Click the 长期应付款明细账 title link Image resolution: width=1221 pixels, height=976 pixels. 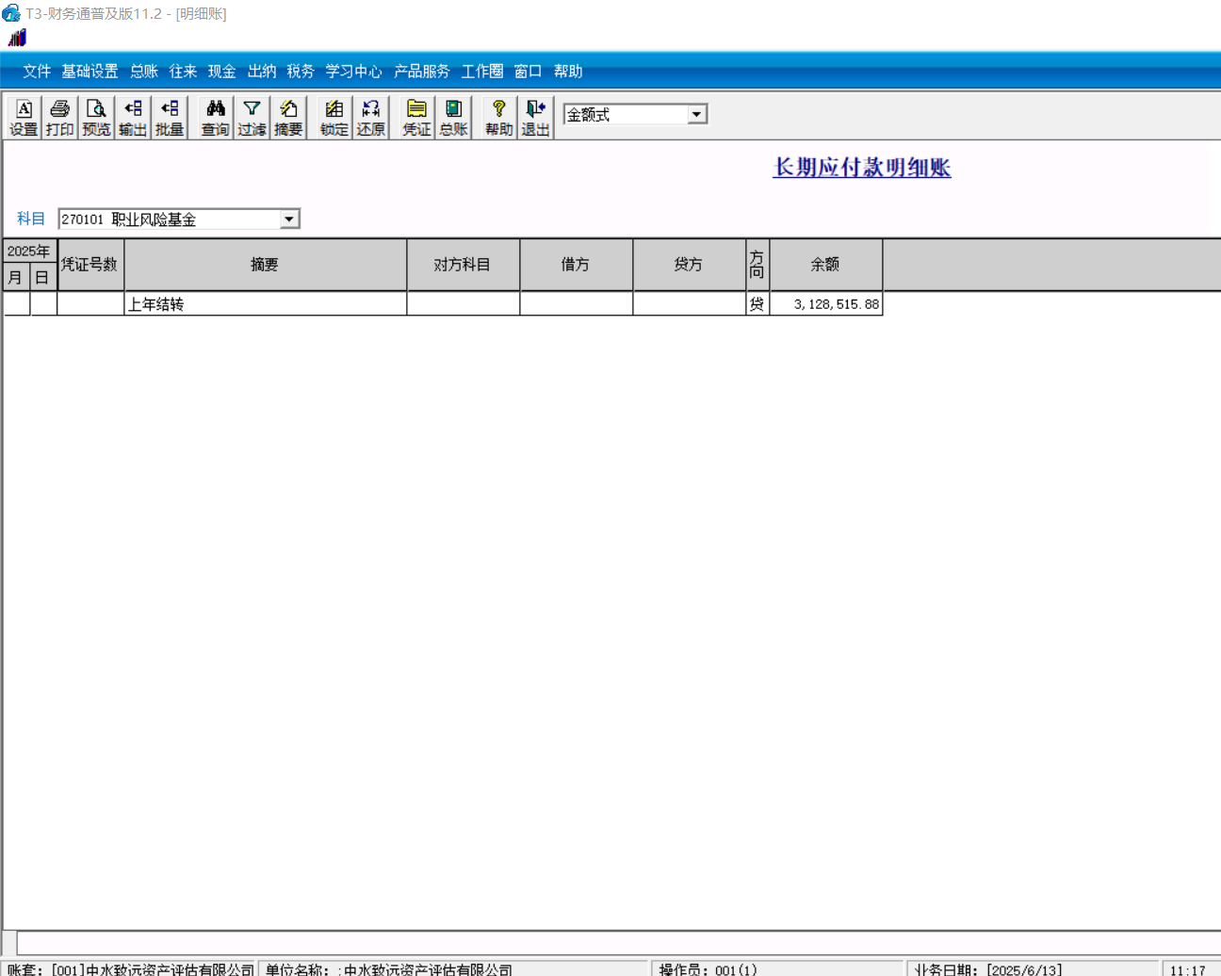pos(861,168)
